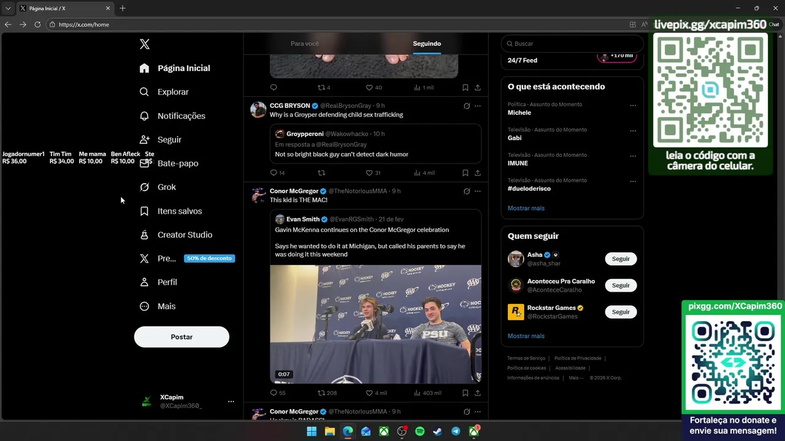The height and width of the screenshot is (441, 785).
Task: Share the CCG BRYSON post
Action: (478, 173)
